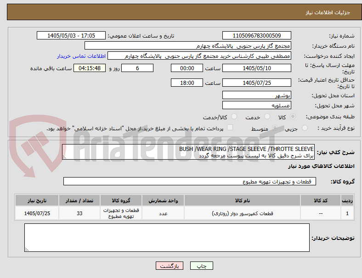
Task: Click the request creator name field
Action: point(199,56)
